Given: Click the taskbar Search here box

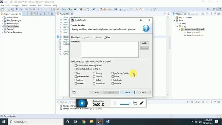Looking at the screenshot, I should (x=36, y=122).
